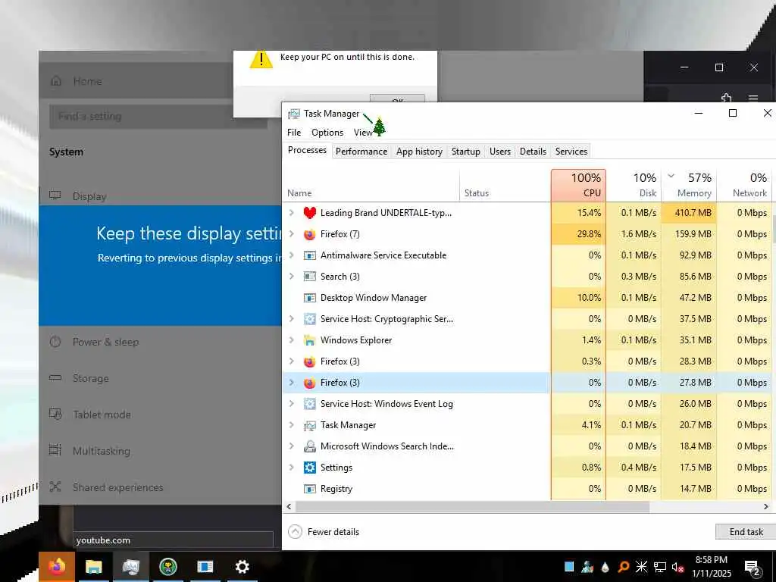Click the Home icon in Settings window
Screen dimensions: 776x582
tap(56, 80)
